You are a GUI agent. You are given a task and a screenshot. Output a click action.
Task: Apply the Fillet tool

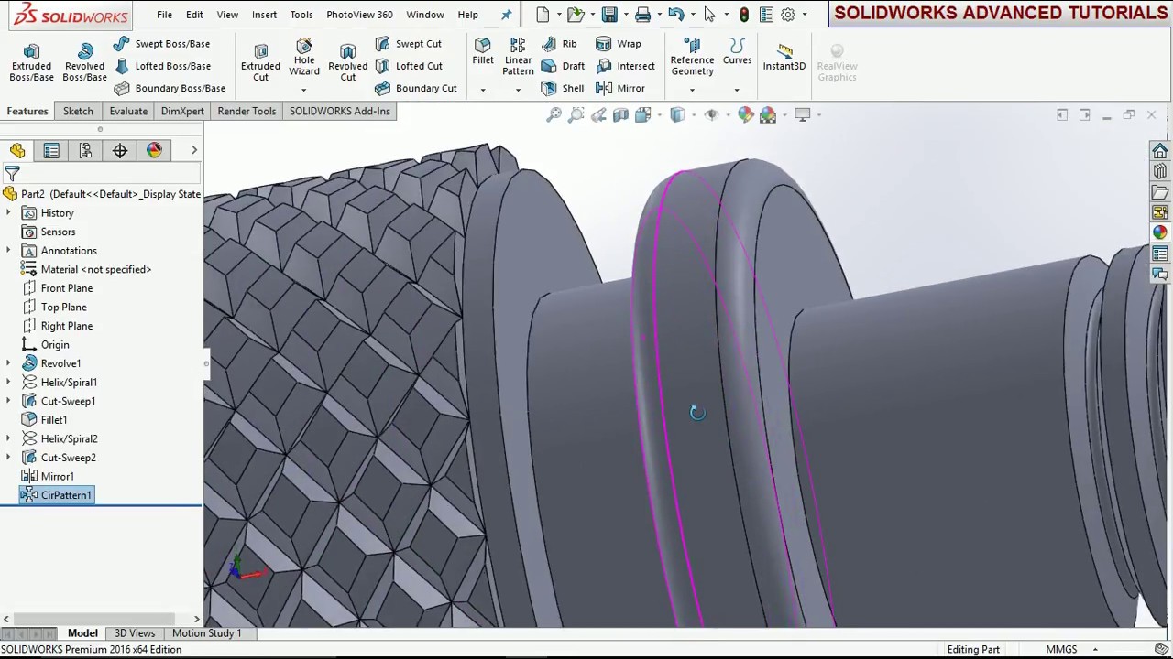pyautogui.click(x=483, y=52)
